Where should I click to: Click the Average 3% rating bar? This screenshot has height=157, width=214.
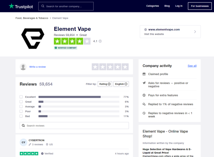tap(79, 107)
